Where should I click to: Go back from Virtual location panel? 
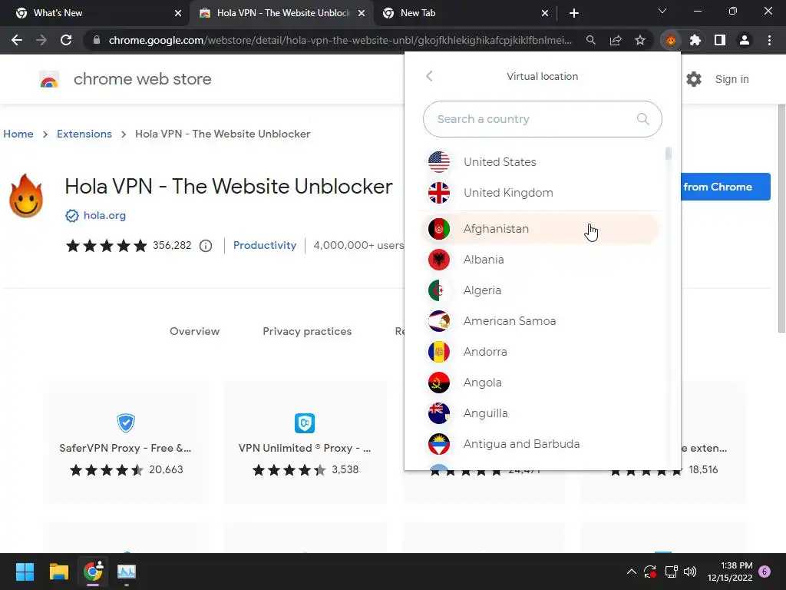pyautogui.click(x=429, y=76)
